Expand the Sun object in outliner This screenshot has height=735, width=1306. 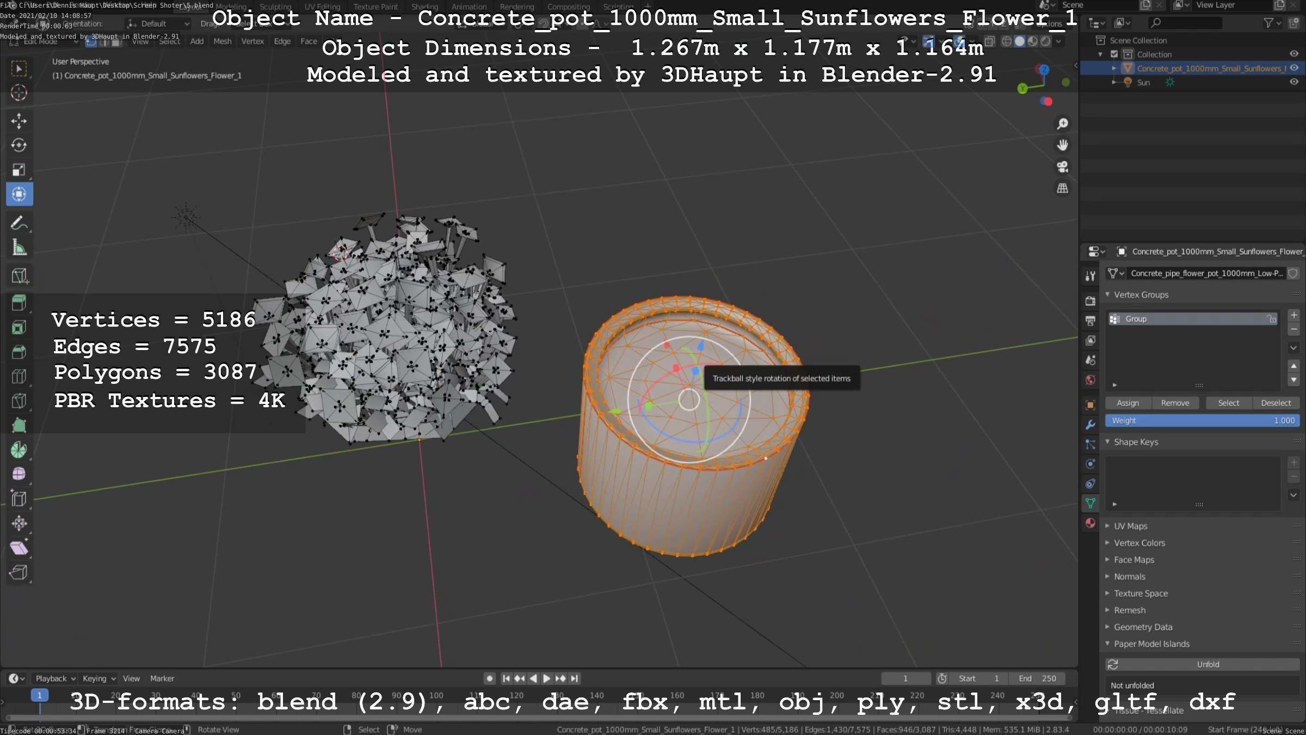(1114, 82)
